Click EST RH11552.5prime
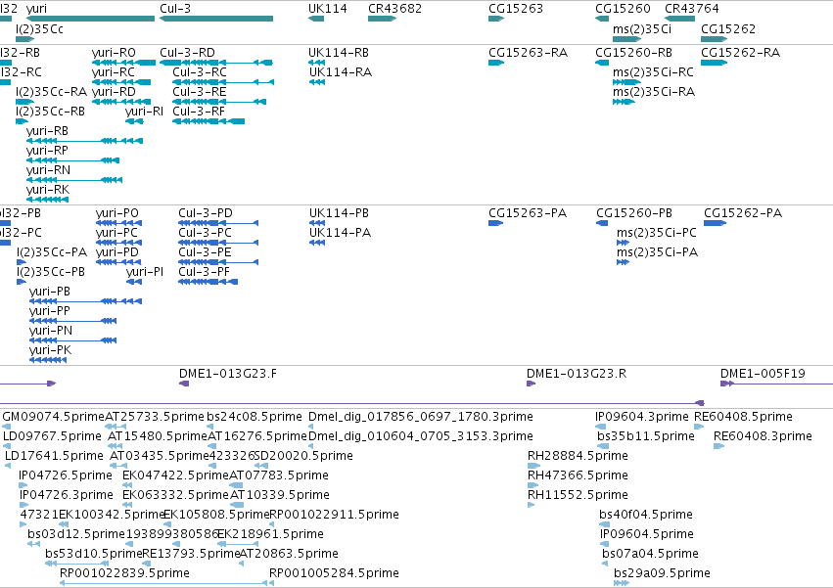 tap(531, 505)
